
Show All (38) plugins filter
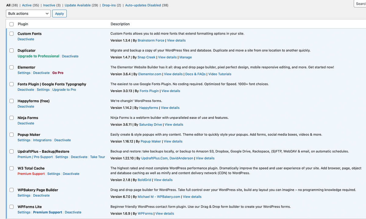tap(12, 5)
